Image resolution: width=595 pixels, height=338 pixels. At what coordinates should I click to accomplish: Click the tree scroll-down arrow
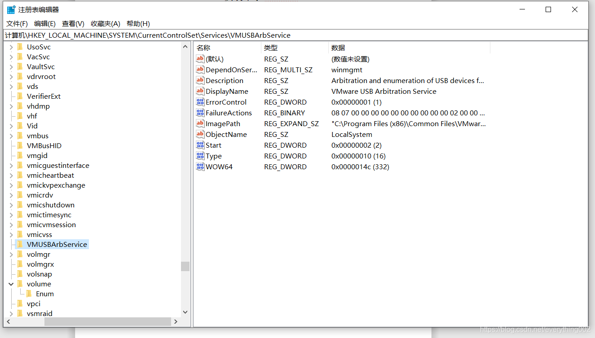[x=185, y=312]
